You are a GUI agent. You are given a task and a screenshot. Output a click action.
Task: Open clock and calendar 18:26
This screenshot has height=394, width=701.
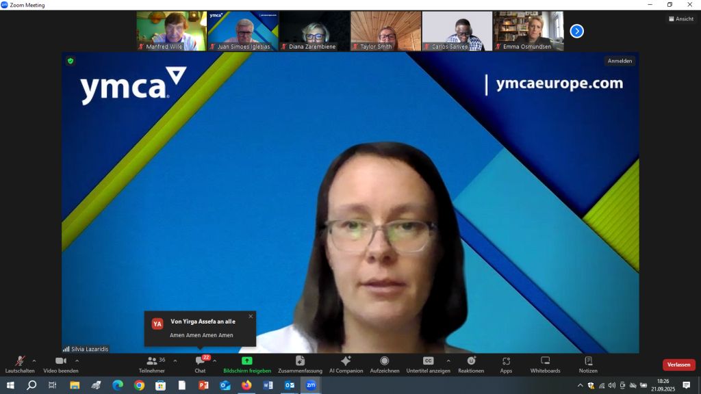[663, 385]
